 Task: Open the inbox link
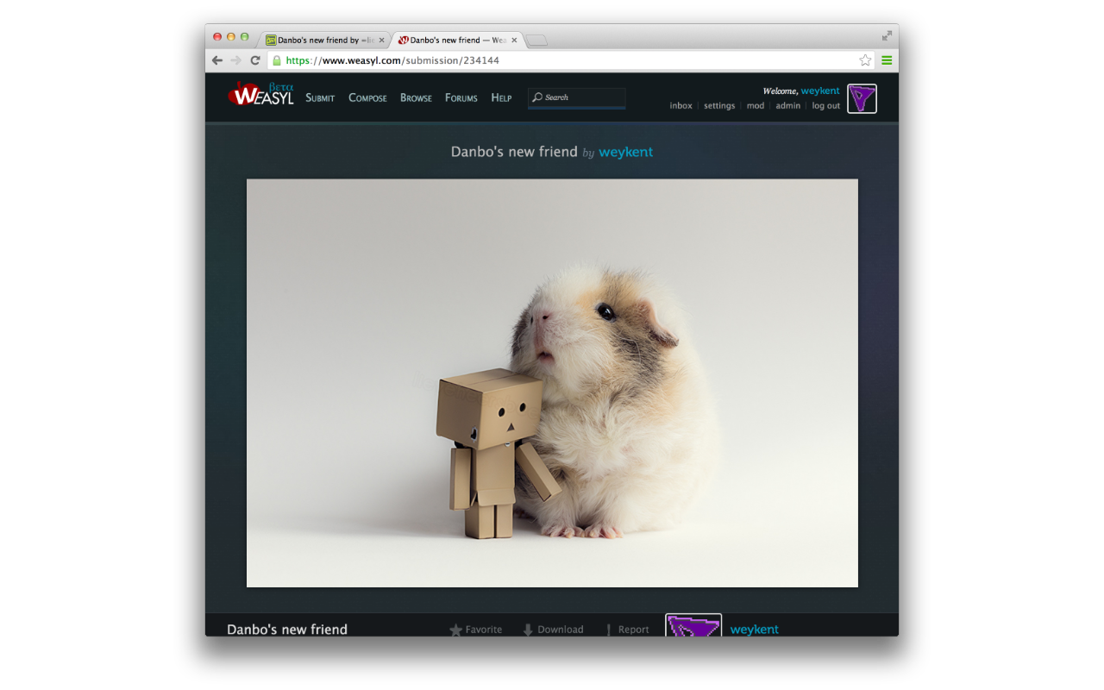(x=681, y=106)
